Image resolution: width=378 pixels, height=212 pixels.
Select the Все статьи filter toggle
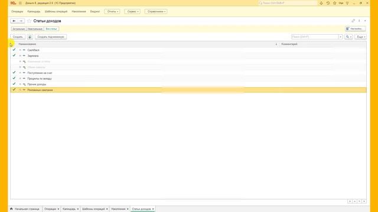click(51, 29)
